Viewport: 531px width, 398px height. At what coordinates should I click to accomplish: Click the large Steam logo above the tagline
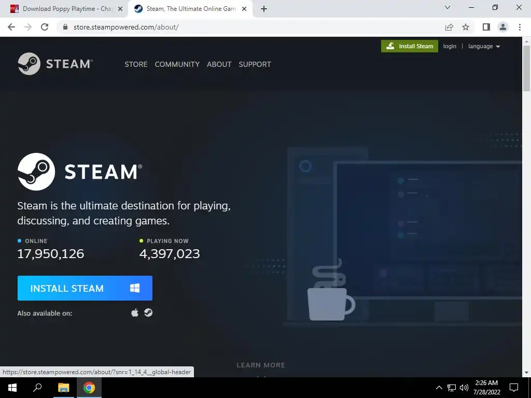(80, 172)
